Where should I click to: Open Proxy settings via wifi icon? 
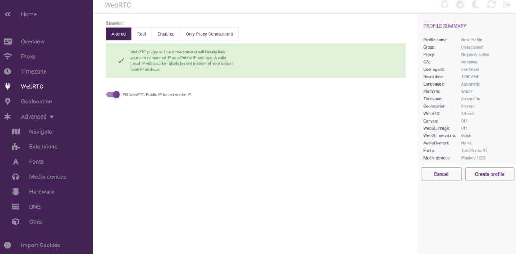click(x=8, y=57)
